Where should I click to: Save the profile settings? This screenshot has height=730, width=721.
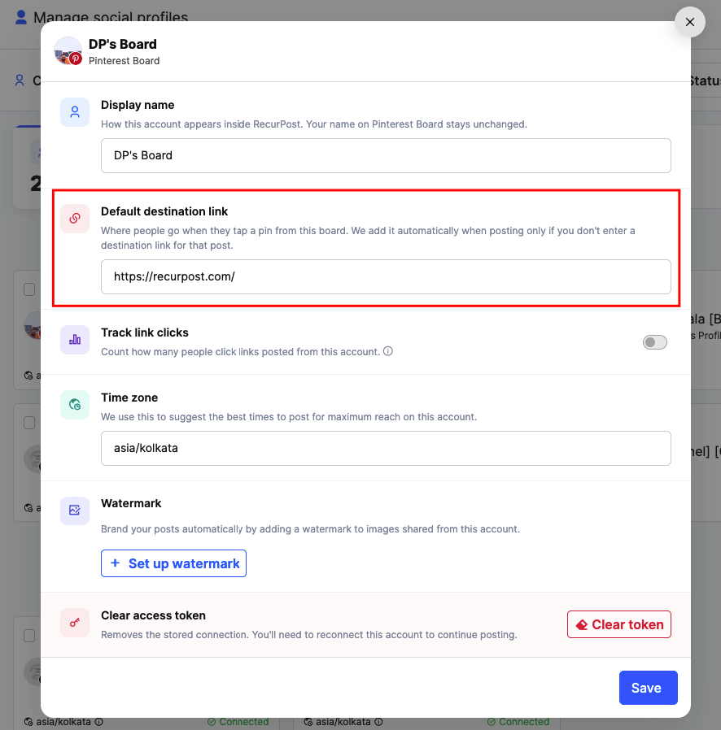(x=649, y=688)
